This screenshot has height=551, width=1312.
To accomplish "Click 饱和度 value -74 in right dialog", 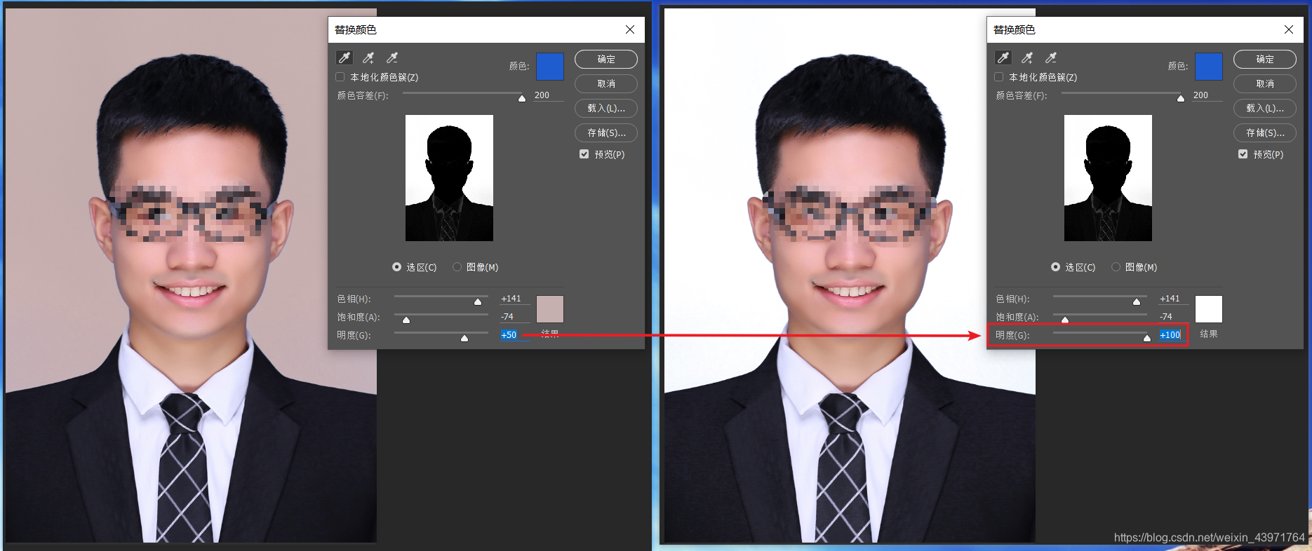I will tap(1173, 317).
